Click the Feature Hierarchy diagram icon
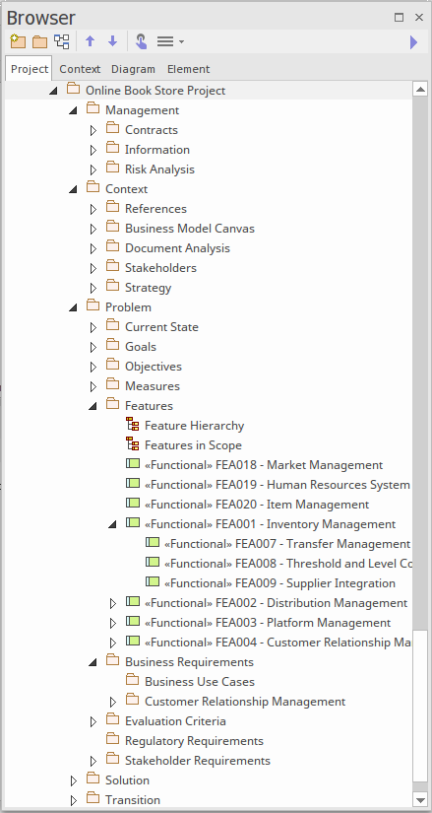 (x=133, y=425)
